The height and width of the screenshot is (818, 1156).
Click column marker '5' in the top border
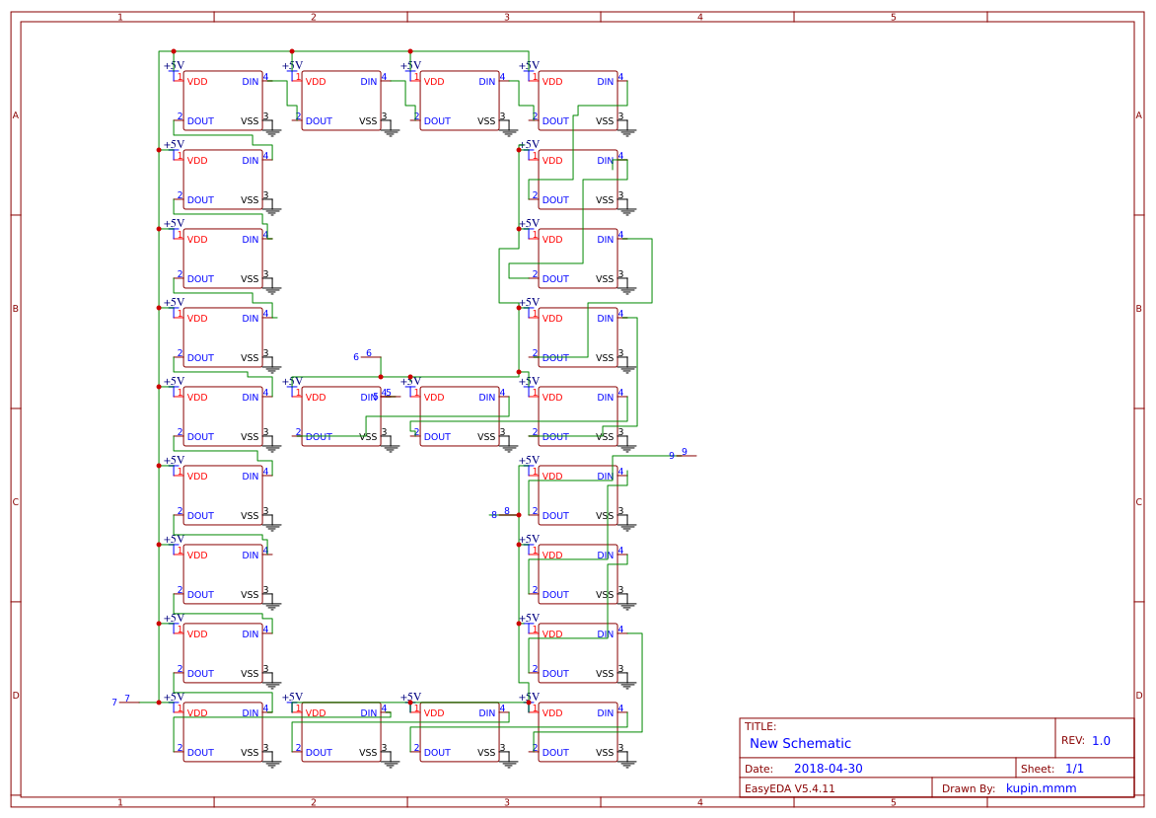[893, 17]
